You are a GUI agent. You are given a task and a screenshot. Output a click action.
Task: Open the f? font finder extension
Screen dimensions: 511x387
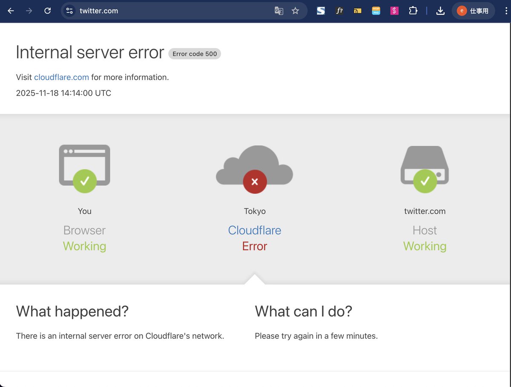[x=339, y=11]
